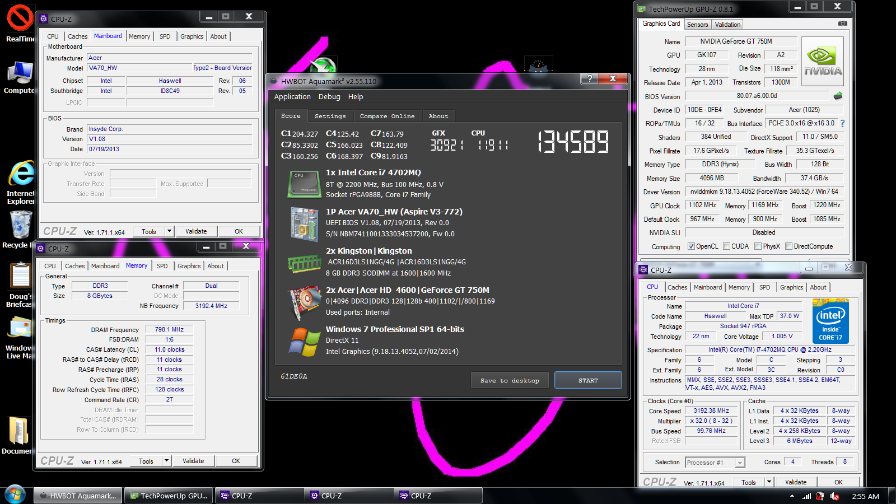
Task: Click the Windows Start orb
Action: coord(15,495)
